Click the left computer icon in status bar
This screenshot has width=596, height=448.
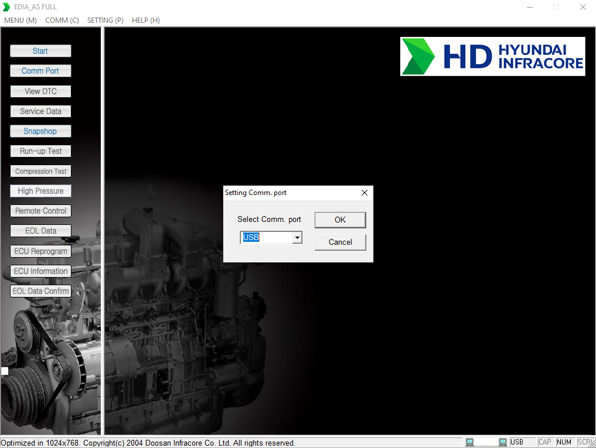[x=470, y=442]
